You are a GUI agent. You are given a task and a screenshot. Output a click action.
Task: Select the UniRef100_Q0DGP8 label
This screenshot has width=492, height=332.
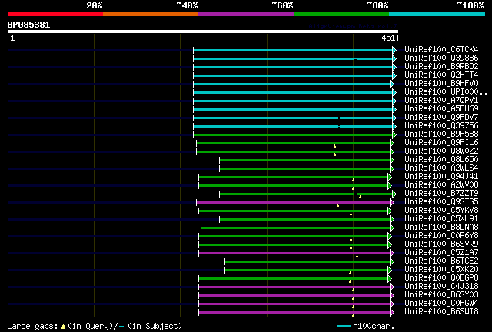pyautogui.click(x=441, y=278)
